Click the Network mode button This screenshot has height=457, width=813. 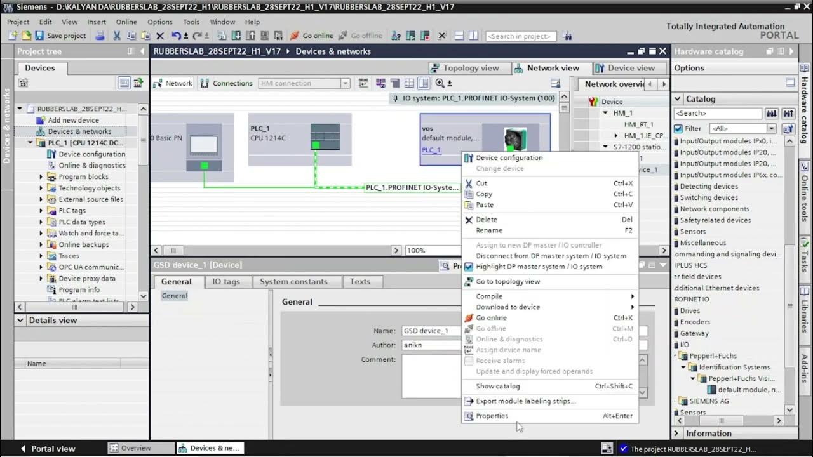[x=173, y=83]
